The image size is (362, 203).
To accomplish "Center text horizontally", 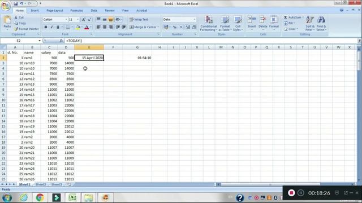I will tap(105, 27).
